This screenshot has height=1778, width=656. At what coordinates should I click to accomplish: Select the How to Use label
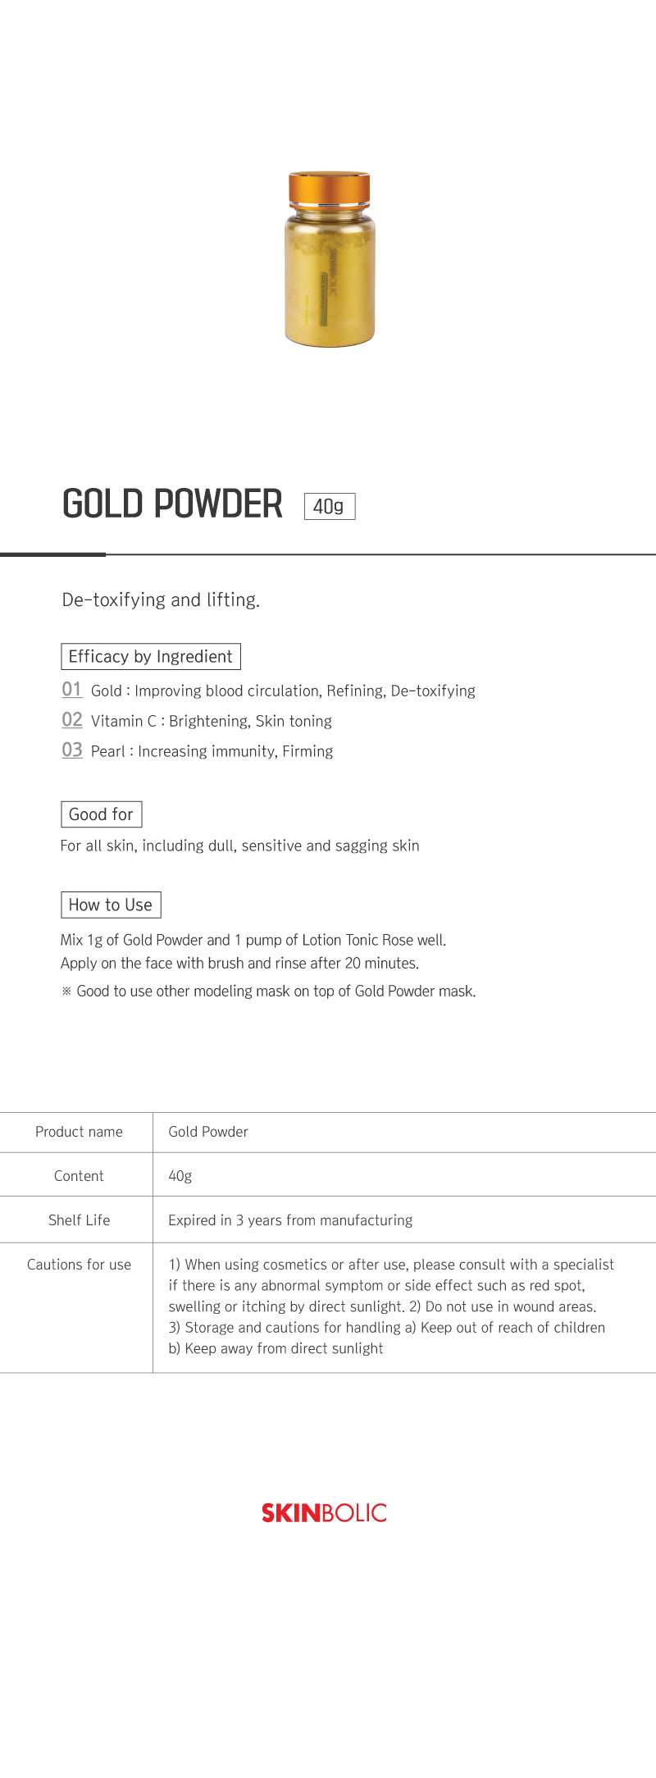pyautogui.click(x=111, y=905)
